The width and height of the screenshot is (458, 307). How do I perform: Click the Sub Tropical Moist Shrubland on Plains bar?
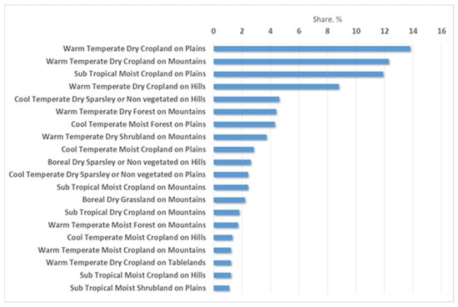(x=222, y=289)
